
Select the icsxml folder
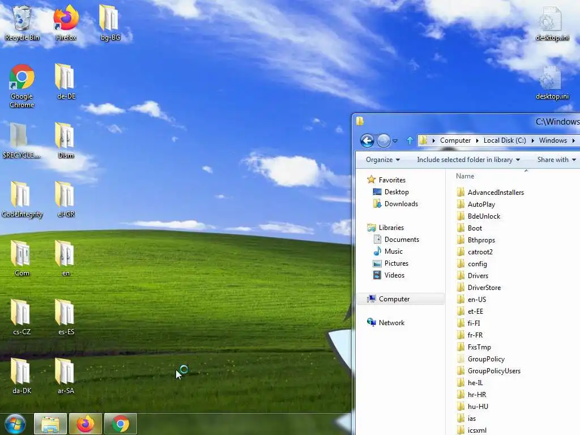472,430
